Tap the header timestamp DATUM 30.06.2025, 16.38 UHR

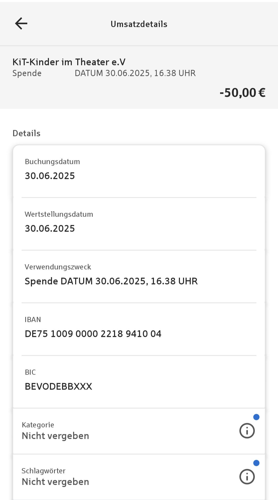pos(135,73)
